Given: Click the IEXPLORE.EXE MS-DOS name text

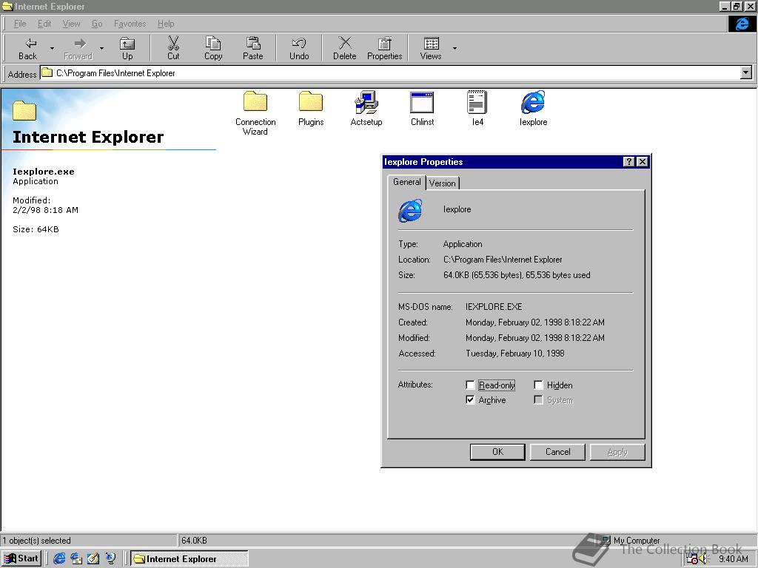Looking at the screenshot, I should pyautogui.click(x=494, y=307).
